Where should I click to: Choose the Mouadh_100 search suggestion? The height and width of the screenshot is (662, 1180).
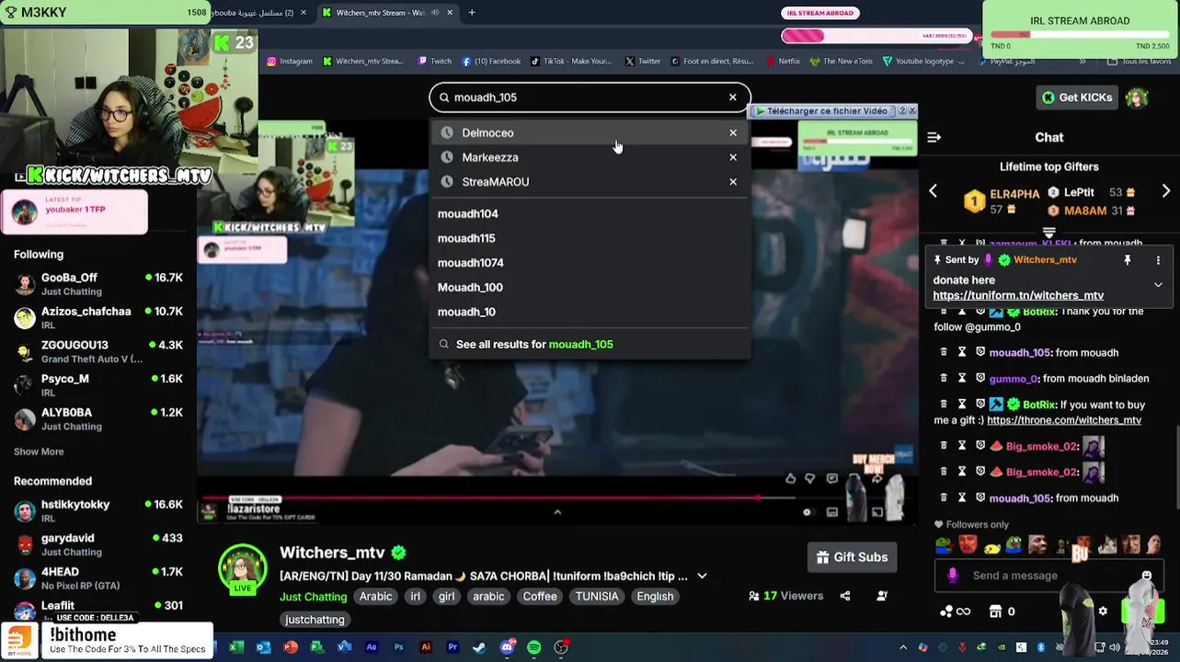(x=590, y=287)
